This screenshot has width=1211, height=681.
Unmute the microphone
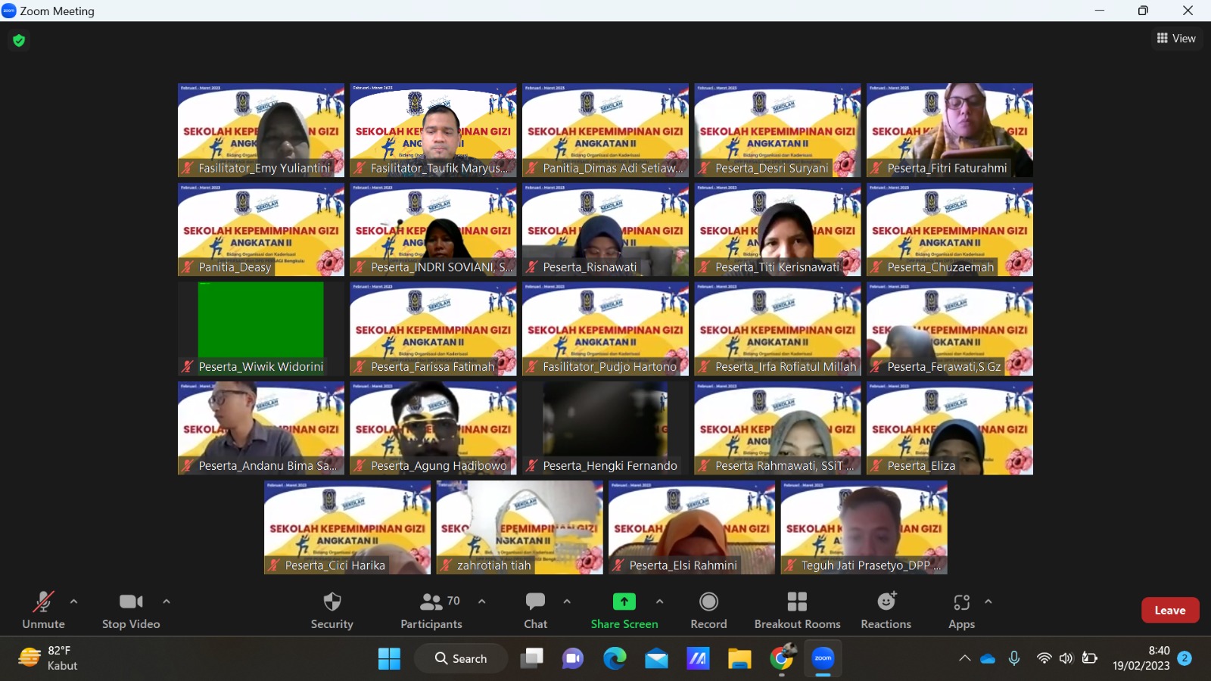pos(43,610)
